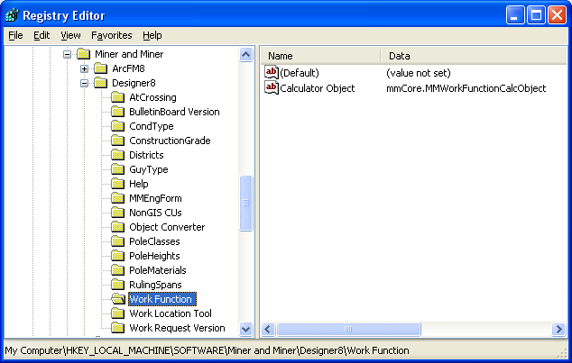Click the tree pane vertical scrollbar thumb
572x363 pixels.
coord(246,204)
